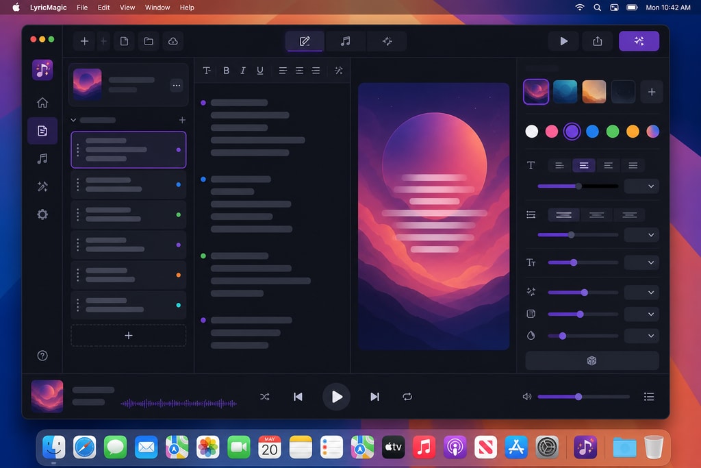701x468 pixels.
Task: Click the cloud upload toolbar icon
Action: [x=173, y=41]
